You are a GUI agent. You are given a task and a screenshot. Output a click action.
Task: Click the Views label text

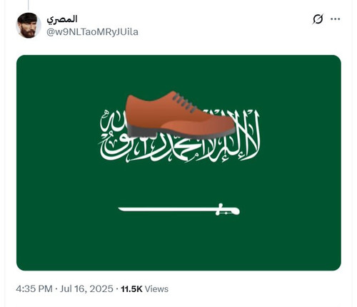pyautogui.click(x=156, y=289)
